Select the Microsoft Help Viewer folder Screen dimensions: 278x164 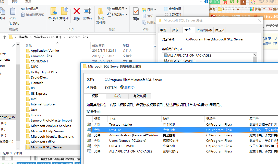pos(47,131)
